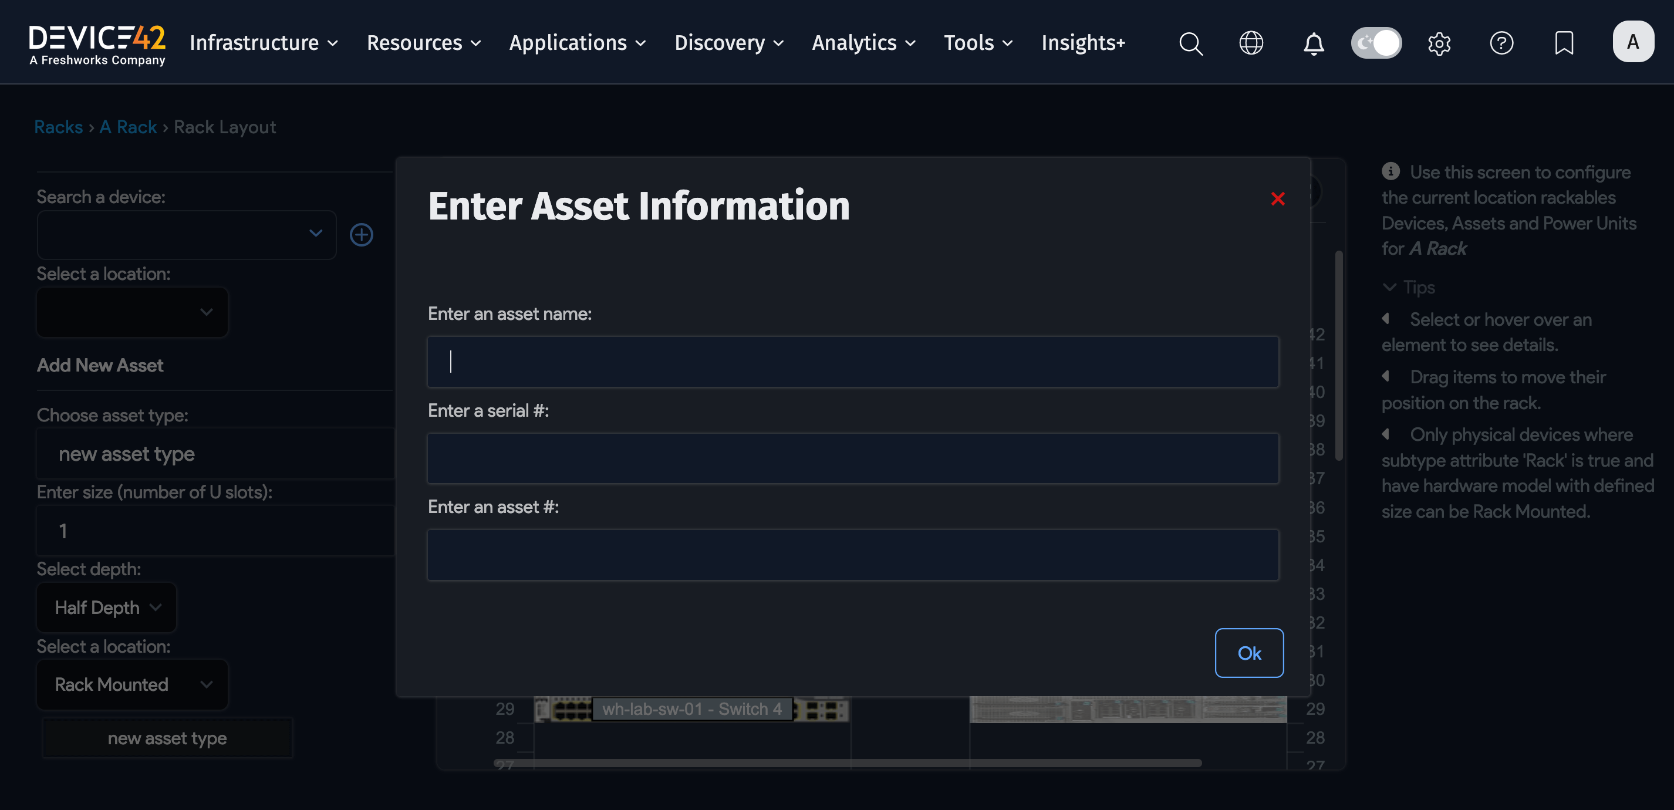Open the globe language icon
This screenshot has height=810, width=1674.
[x=1251, y=43]
